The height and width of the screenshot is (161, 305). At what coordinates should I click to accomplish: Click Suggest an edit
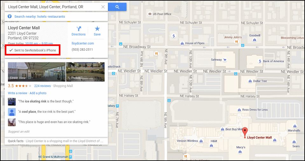pos(19,132)
